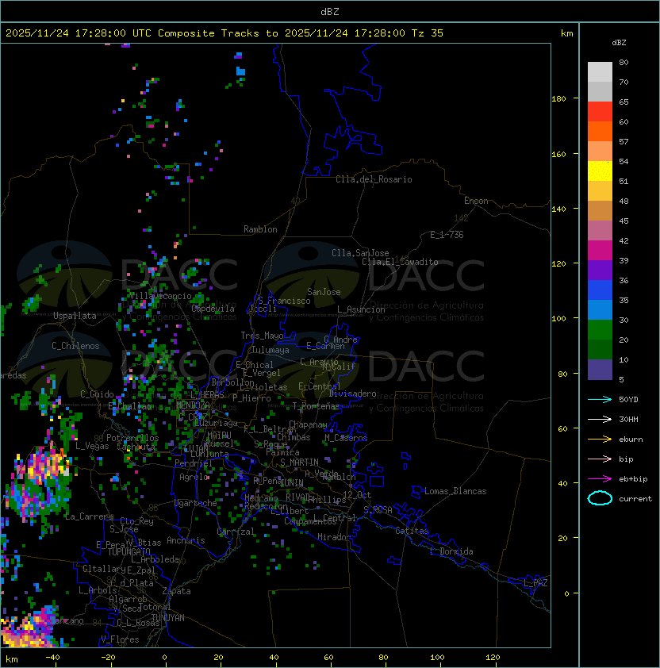The image size is (660, 668).
Task: Click the cyan 'current' ellipse legend icon
Action: (600, 498)
